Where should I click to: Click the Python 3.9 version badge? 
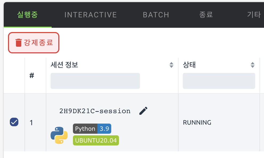92,128
